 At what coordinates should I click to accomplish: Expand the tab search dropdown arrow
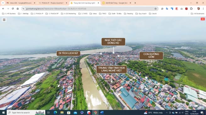(x=3, y=3)
